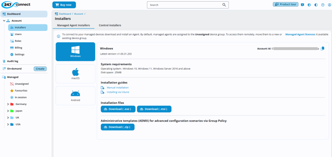This screenshot has width=332, height=157.
Task: Click the 247connect logo
Action: pyautogui.click(x=16, y=4)
